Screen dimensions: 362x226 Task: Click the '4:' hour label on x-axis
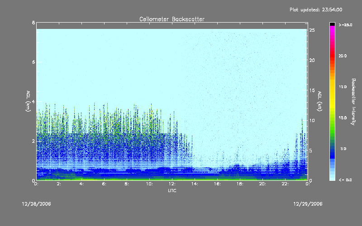[x=81, y=184]
